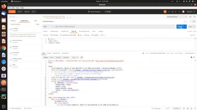Image resolution: width=197 pixels, height=110 pixels.
Task: Open the Help icon in the dock
Action: pyautogui.click(x=4, y=62)
